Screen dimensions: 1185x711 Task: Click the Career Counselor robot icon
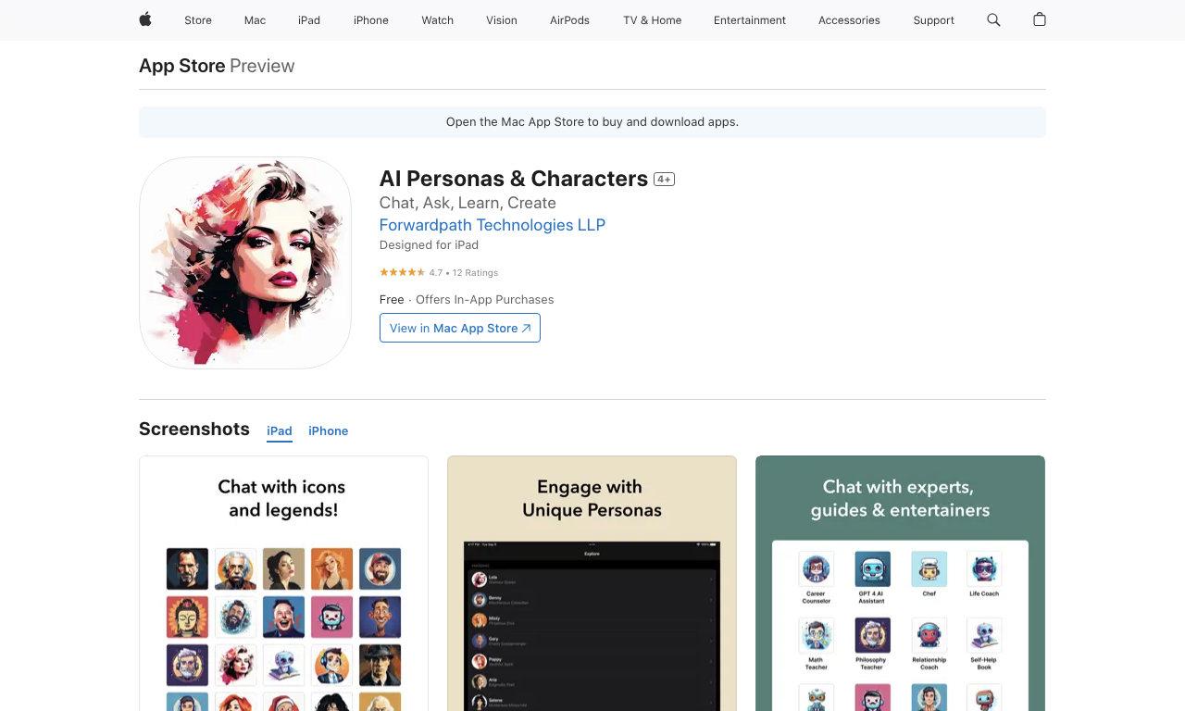pos(816,569)
